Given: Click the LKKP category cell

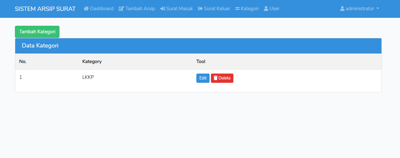Looking at the screenshot, I should pyautogui.click(x=88, y=77).
